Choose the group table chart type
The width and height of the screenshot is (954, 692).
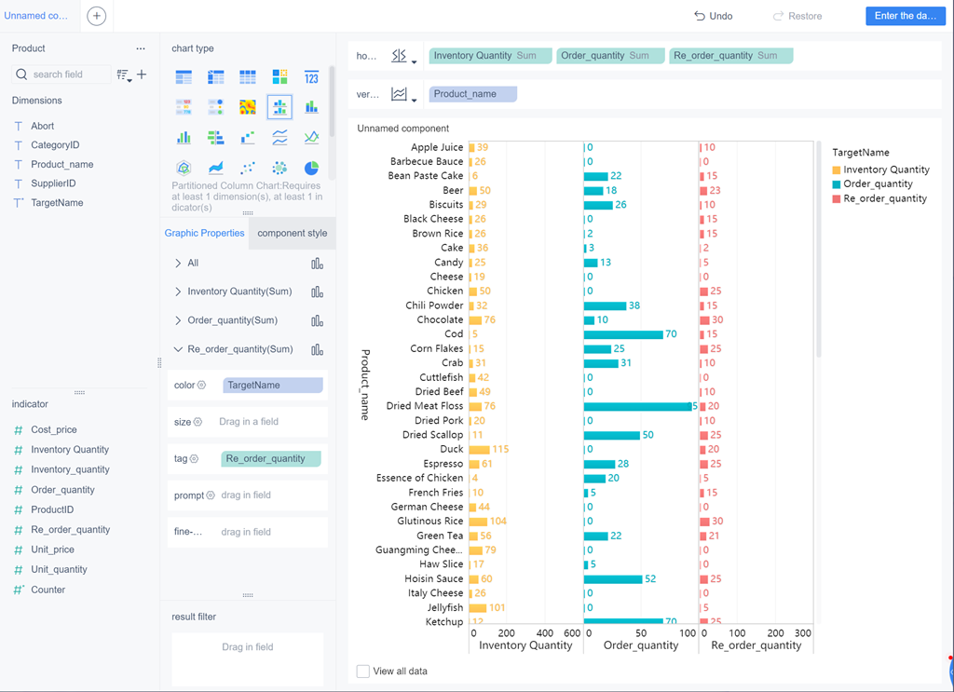pyautogui.click(x=184, y=77)
